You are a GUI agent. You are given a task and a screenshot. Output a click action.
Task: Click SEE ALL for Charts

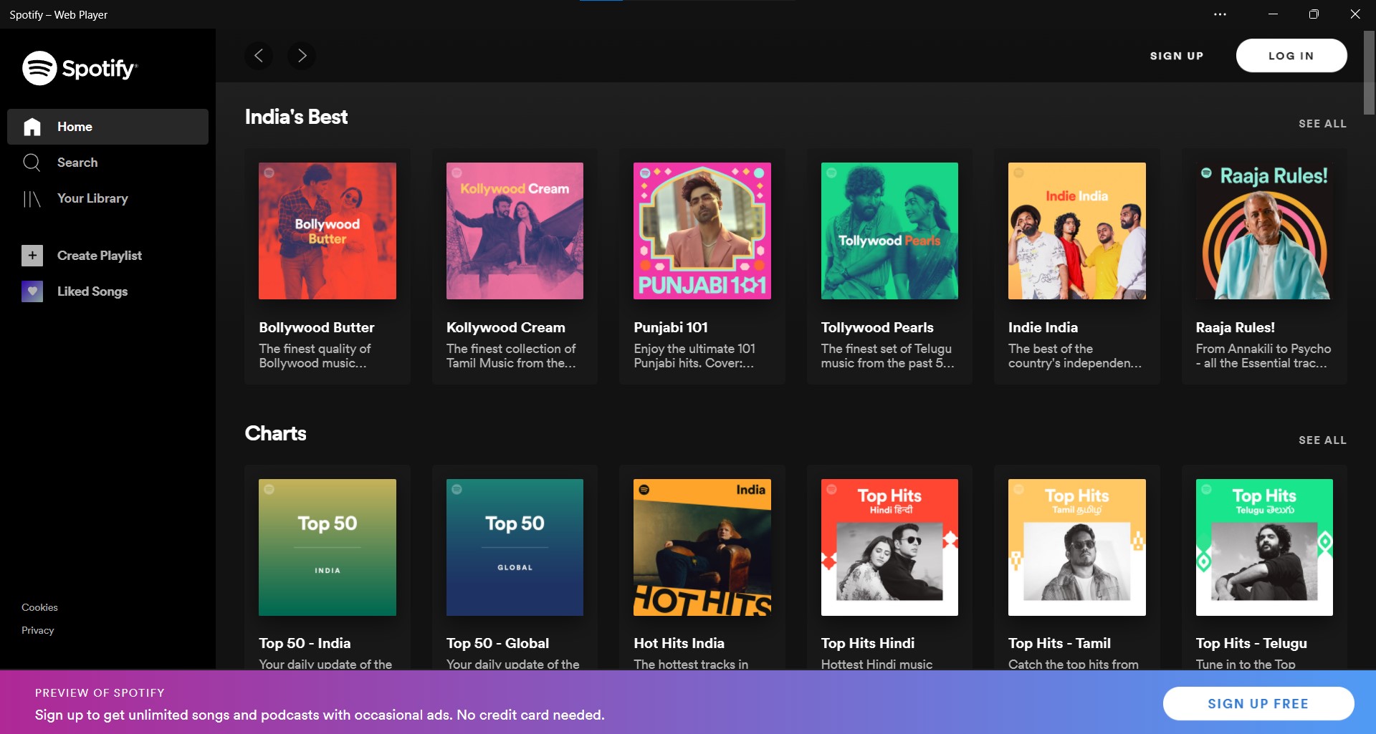click(x=1322, y=440)
